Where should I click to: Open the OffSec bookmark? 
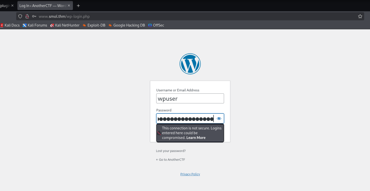(x=156, y=25)
